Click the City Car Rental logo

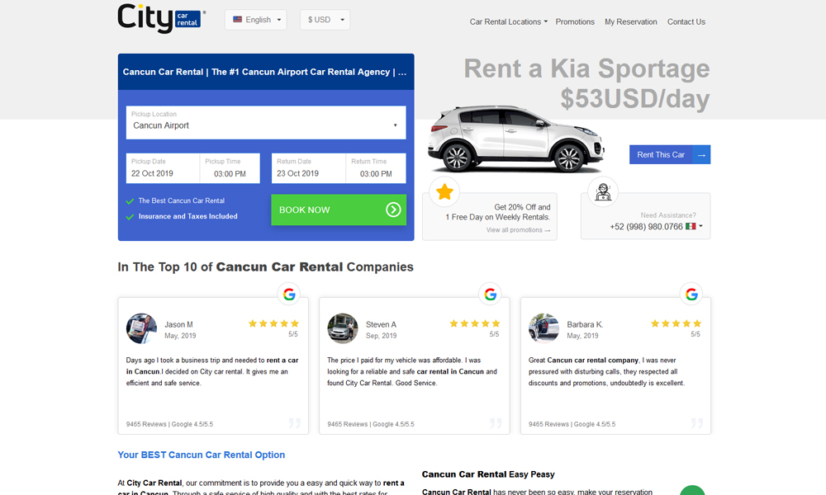[161, 18]
